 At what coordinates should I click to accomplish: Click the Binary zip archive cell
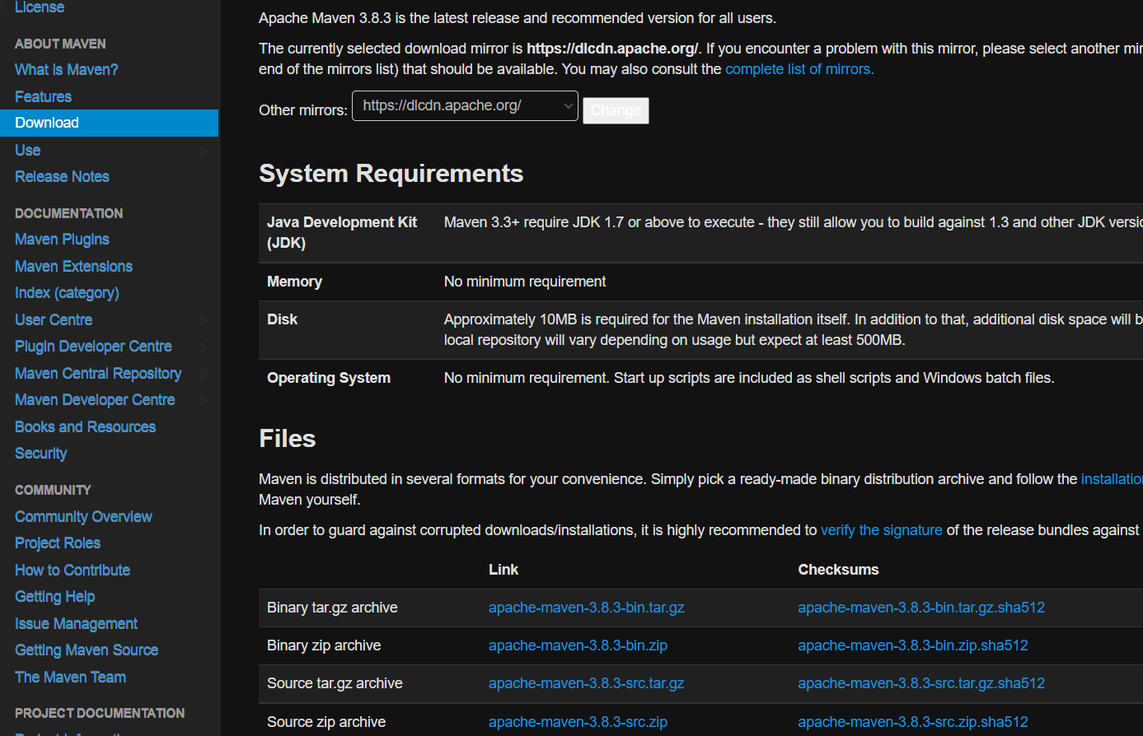pos(324,645)
